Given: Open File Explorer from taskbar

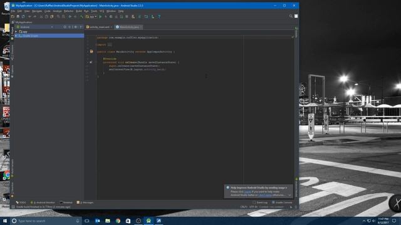Looking at the screenshot, I should pos(108,221).
